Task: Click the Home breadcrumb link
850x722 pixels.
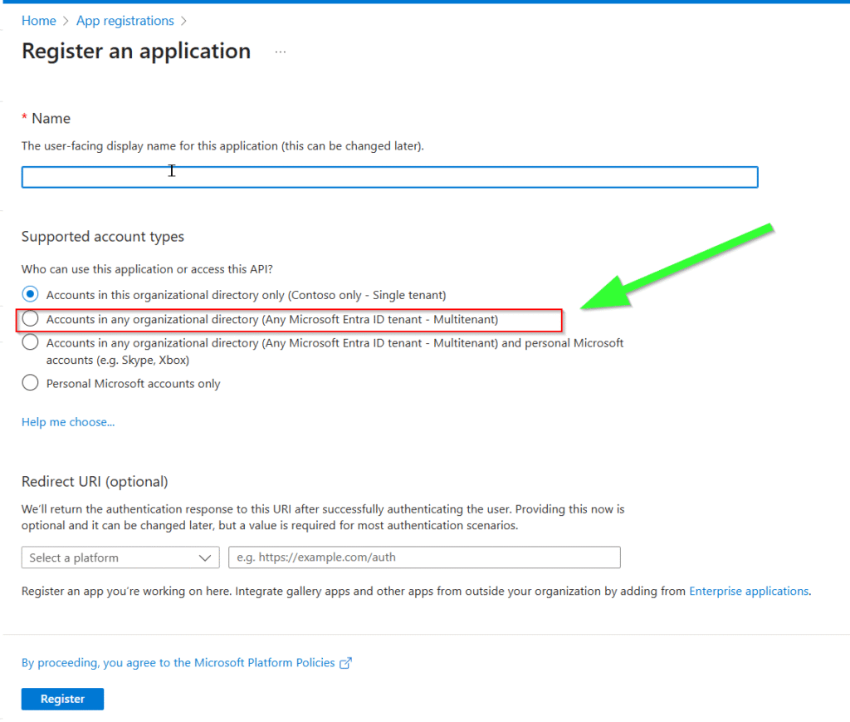Action: point(38,21)
